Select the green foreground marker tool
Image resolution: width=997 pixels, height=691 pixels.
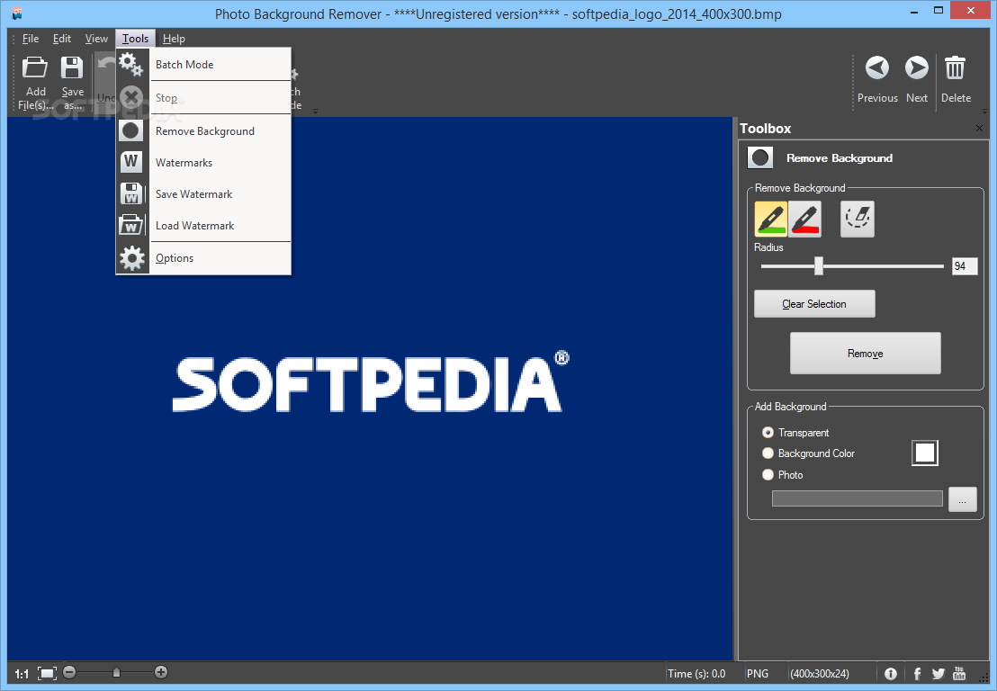click(770, 219)
